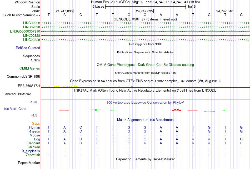Click the RepeatMasker track label
250x169 pixels.
click(29, 163)
